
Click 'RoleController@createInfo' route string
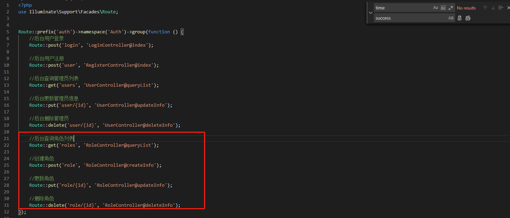click(120, 165)
